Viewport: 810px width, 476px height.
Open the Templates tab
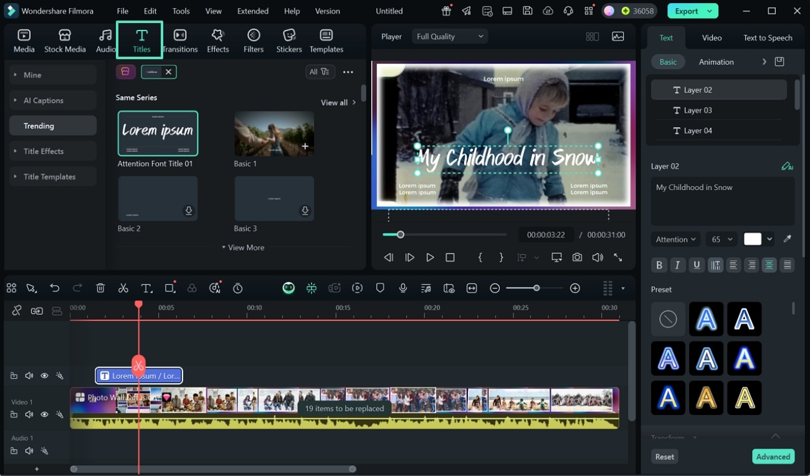click(326, 41)
